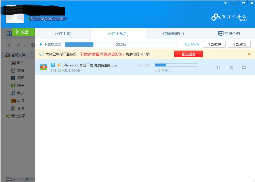The image size is (255, 182).
Task: Dismiss the speed boost notification banner
Action: click(x=249, y=54)
